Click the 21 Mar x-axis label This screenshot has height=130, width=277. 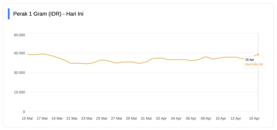point(72,118)
